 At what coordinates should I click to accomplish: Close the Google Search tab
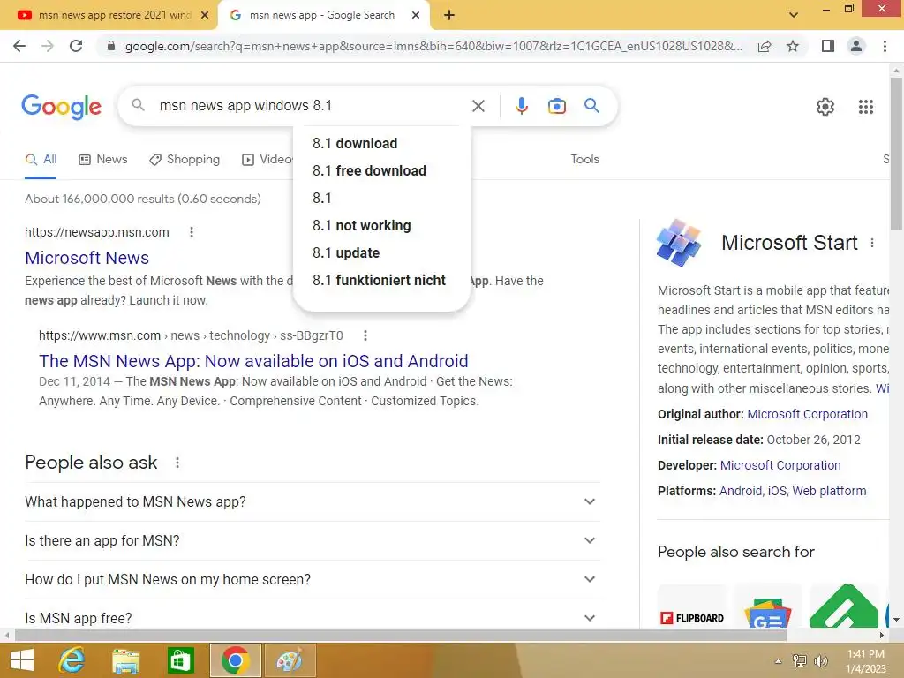tap(416, 16)
